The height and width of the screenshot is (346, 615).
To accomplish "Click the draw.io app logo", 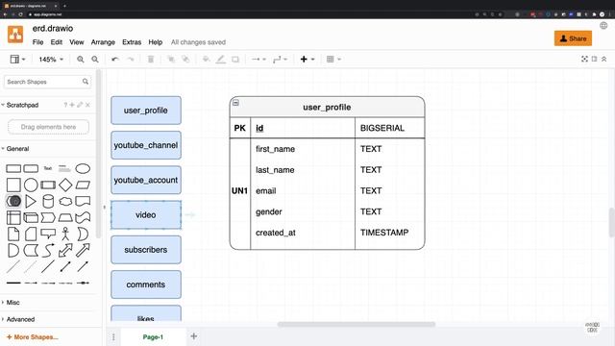I will (x=15, y=35).
